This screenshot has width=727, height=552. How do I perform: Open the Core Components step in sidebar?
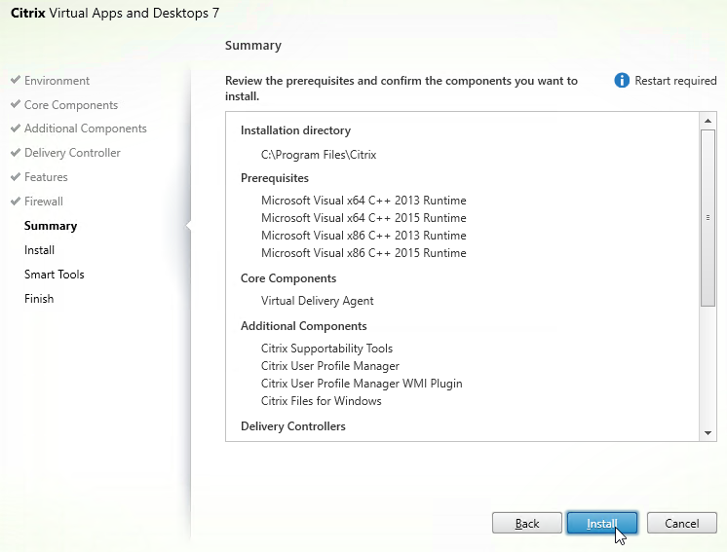click(71, 105)
